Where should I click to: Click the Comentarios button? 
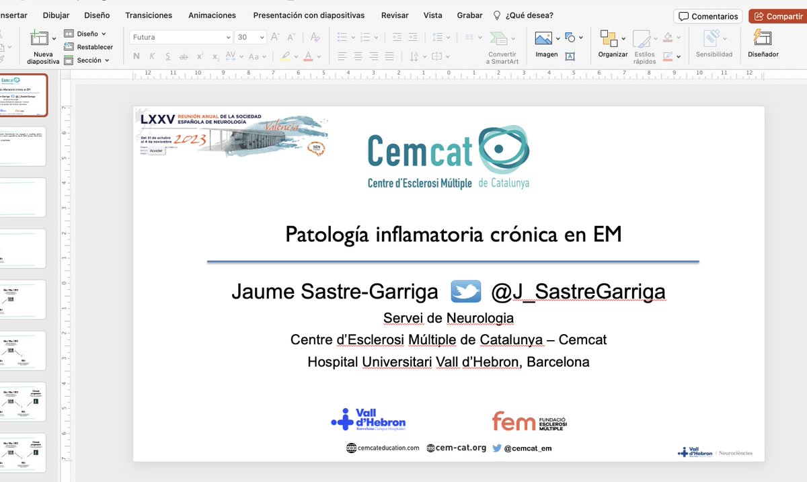(x=707, y=16)
